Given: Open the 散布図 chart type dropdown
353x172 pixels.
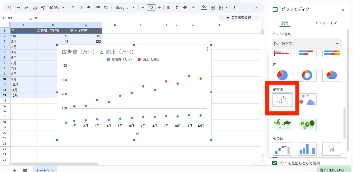Looking at the screenshot, I should 307,44.
